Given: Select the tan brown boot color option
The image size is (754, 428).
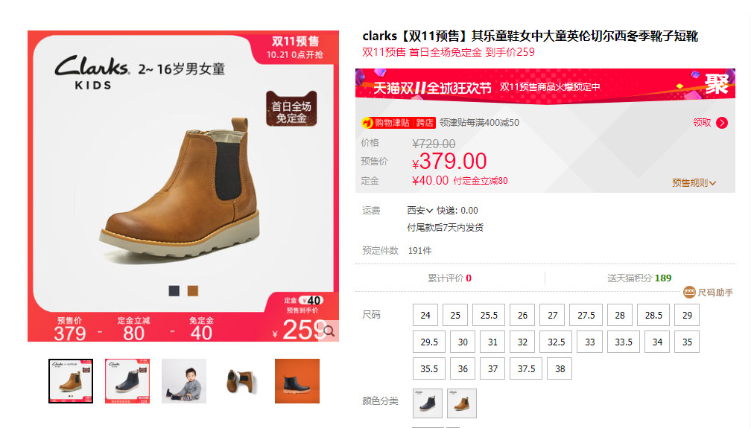Looking at the screenshot, I should click(x=462, y=403).
